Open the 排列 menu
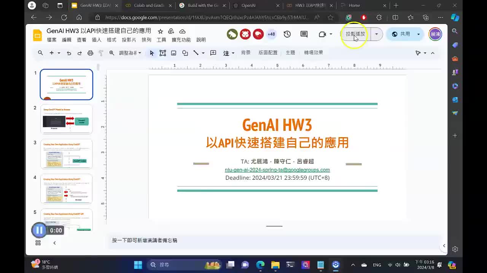 pyautogui.click(x=146, y=40)
